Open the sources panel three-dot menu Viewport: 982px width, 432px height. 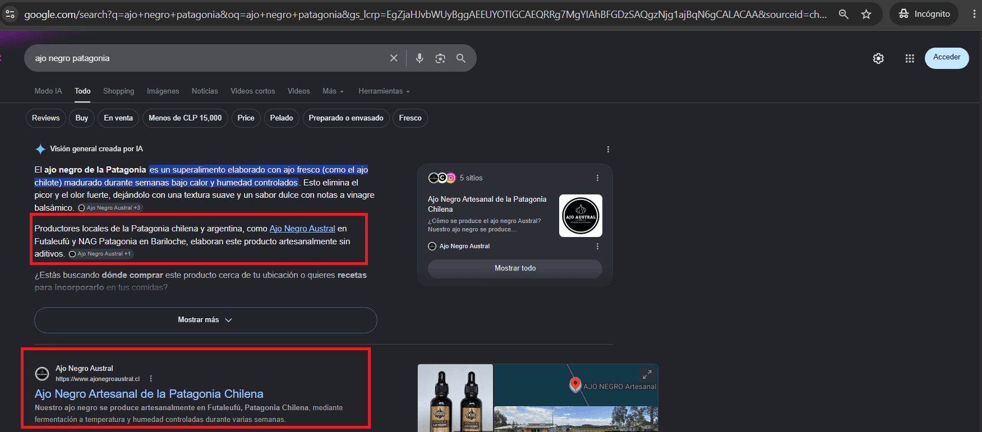597,178
